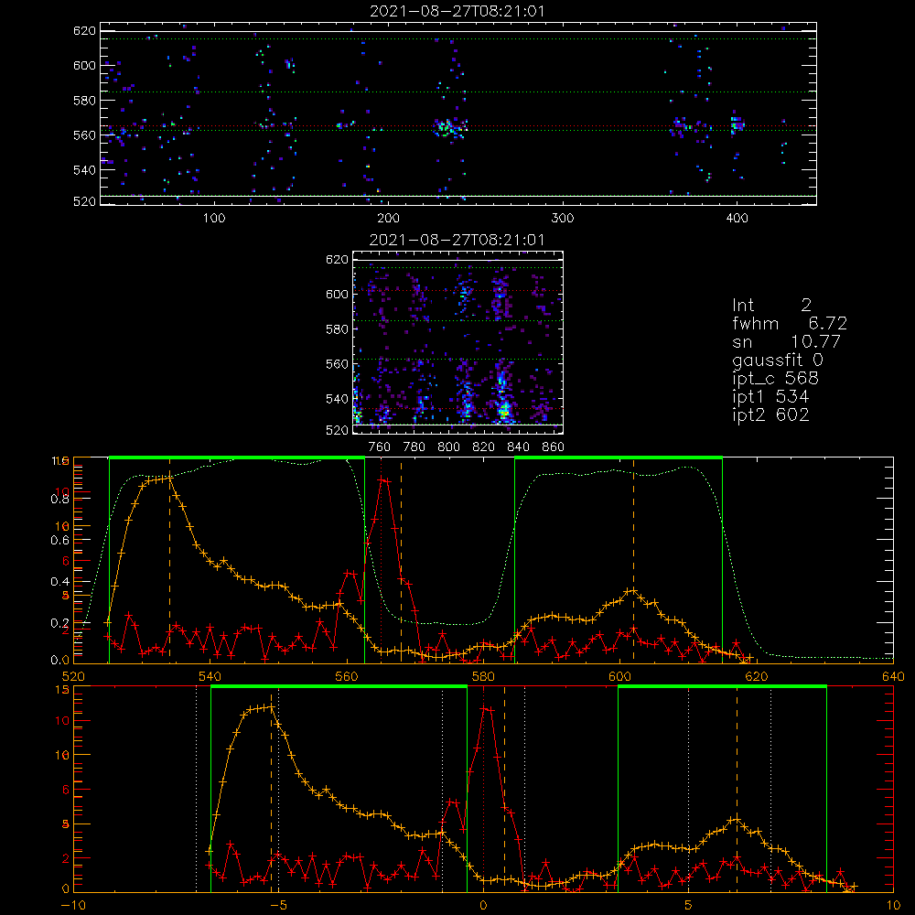Click y-axis label 15 of the bottom plot
The height and width of the screenshot is (915, 915).
pyautogui.click(x=62, y=690)
